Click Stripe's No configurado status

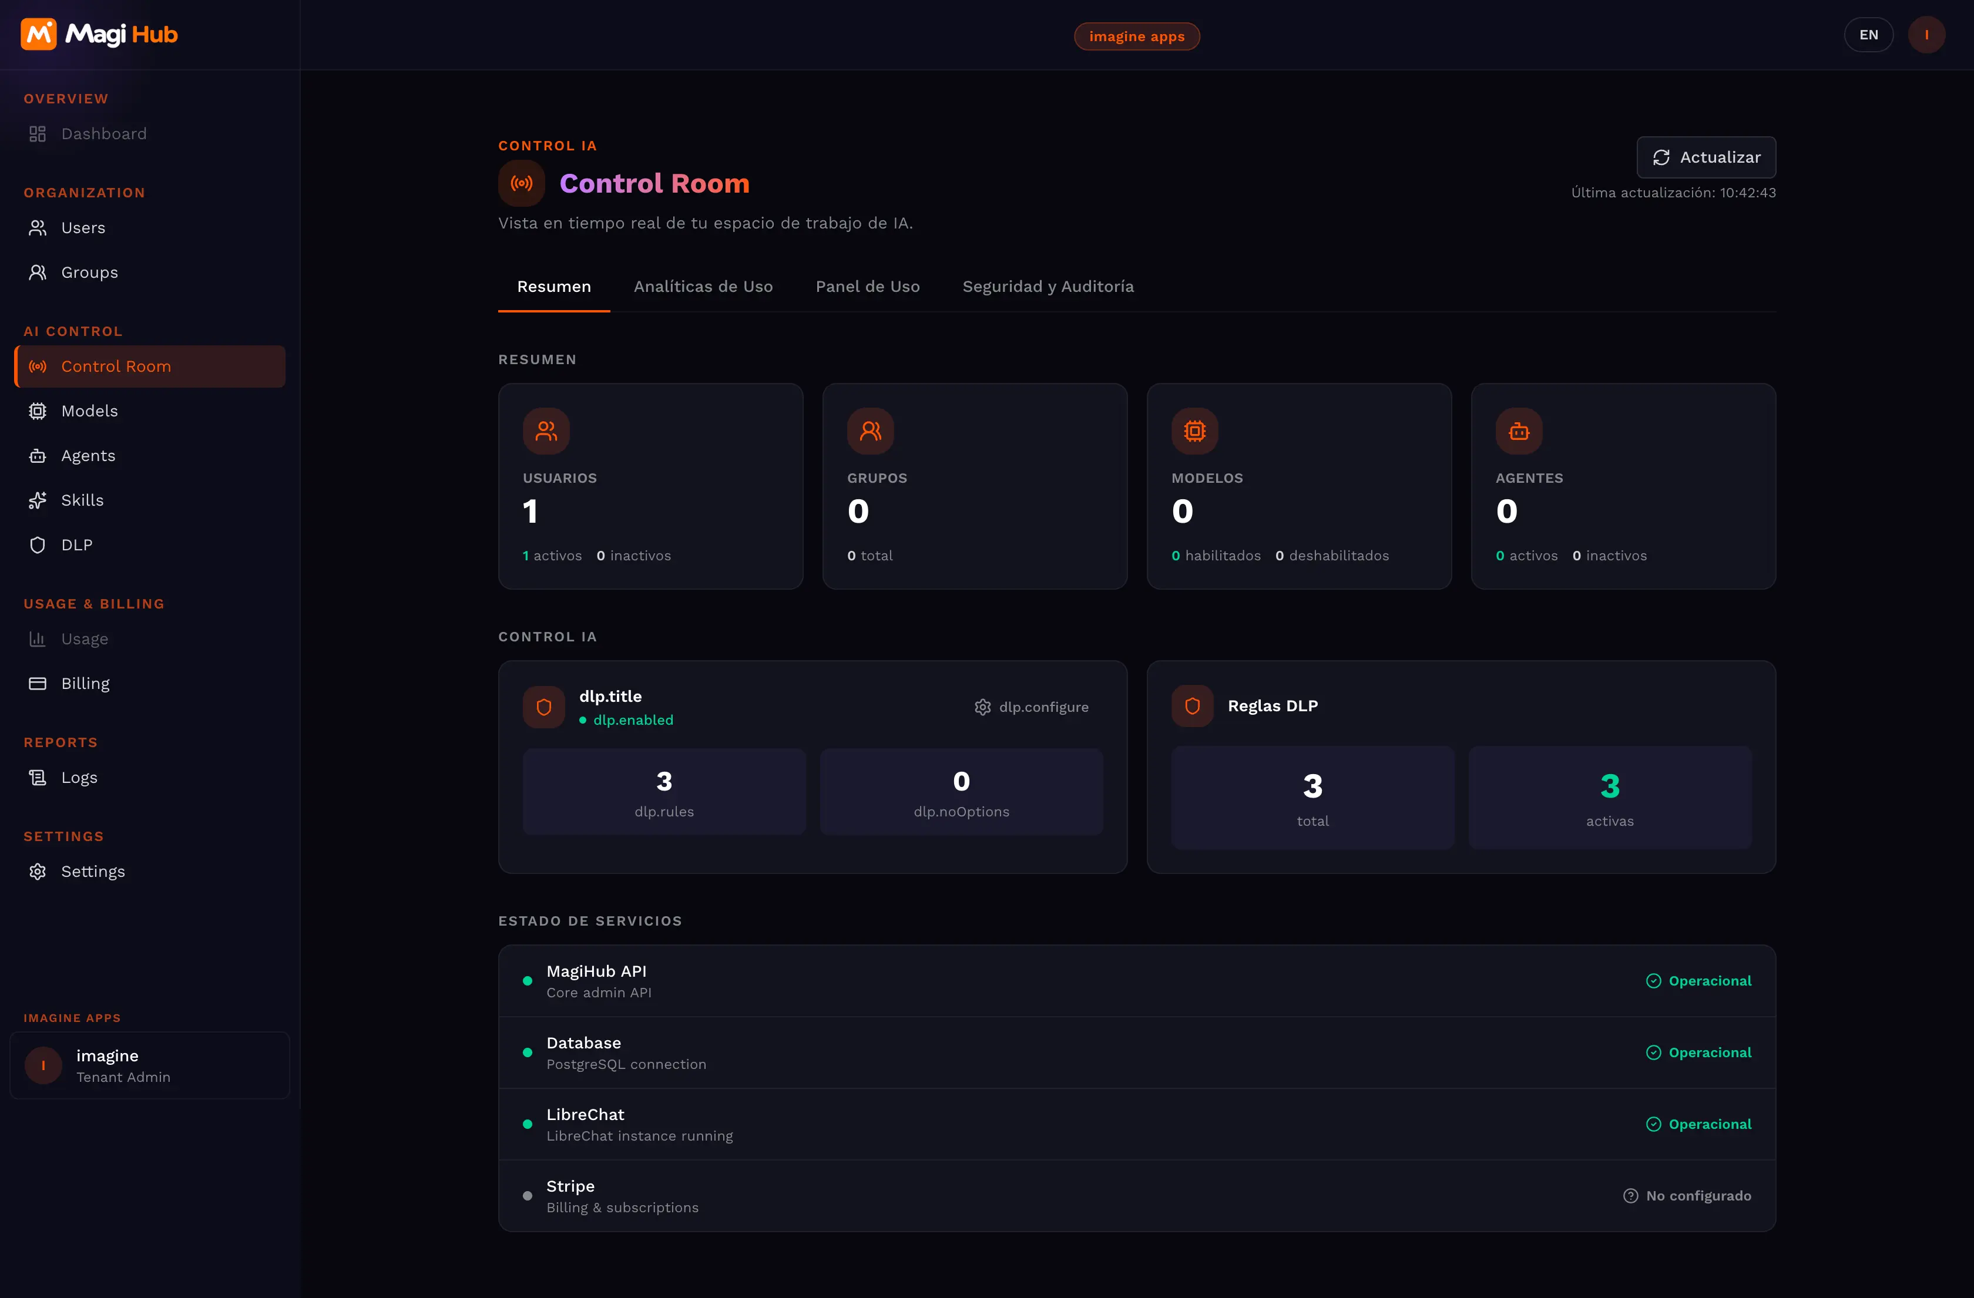pyautogui.click(x=1686, y=1196)
